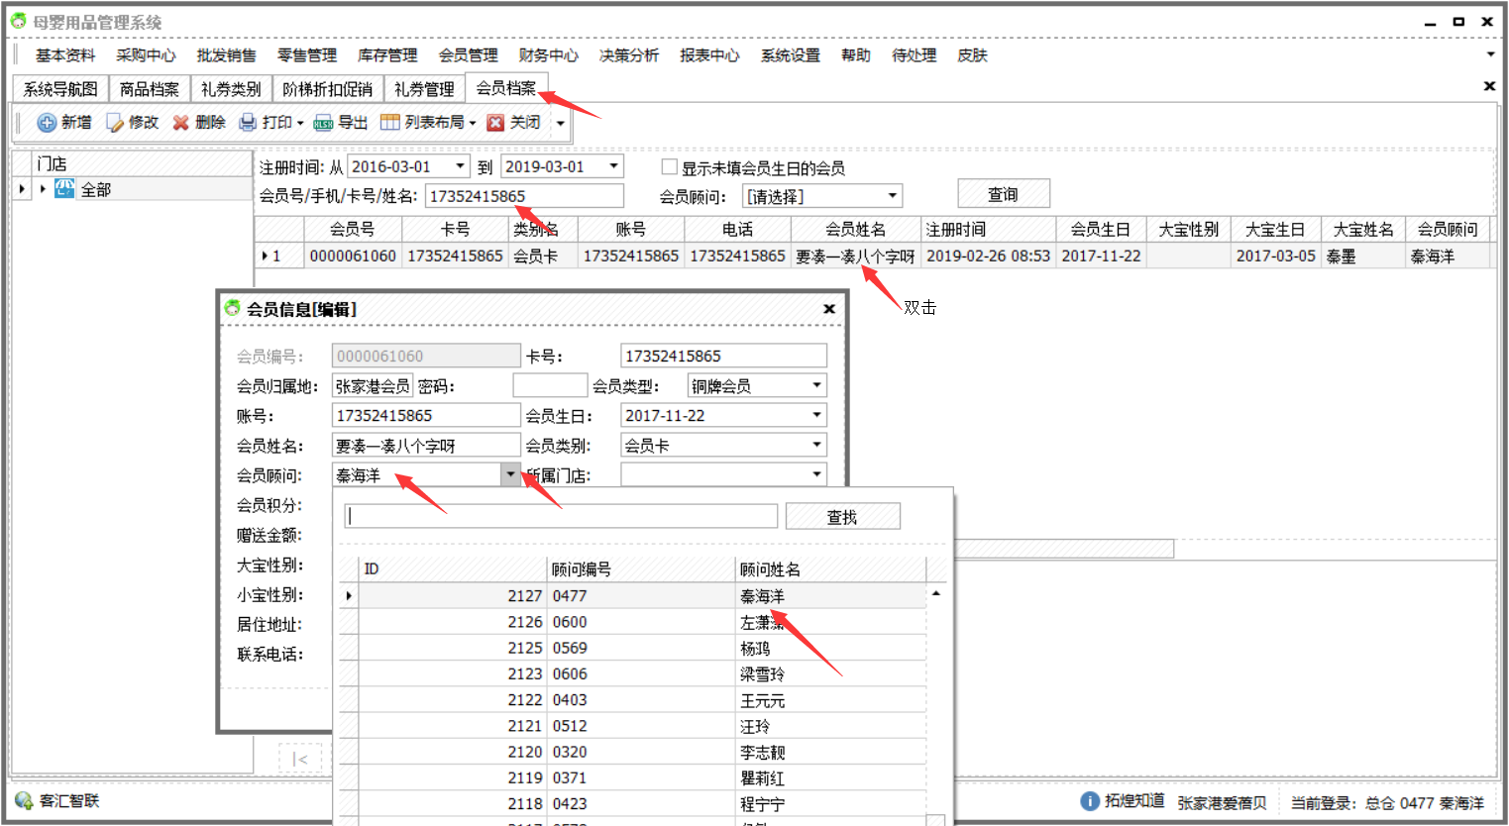Switch to the 礼券管理 tab
The image size is (1509, 826).
[x=424, y=89]
